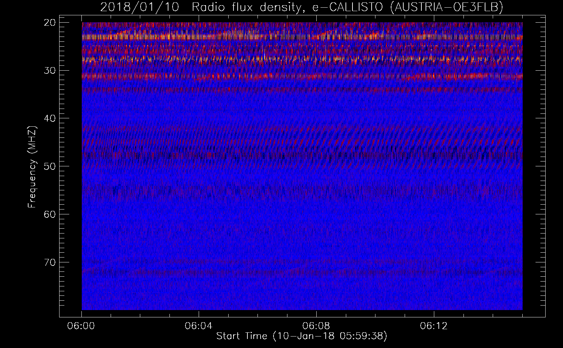This screenshot has height=348, width=563.
Task: Click the 30 MHz frequency tick label
Action: click(x=50, y=70)
